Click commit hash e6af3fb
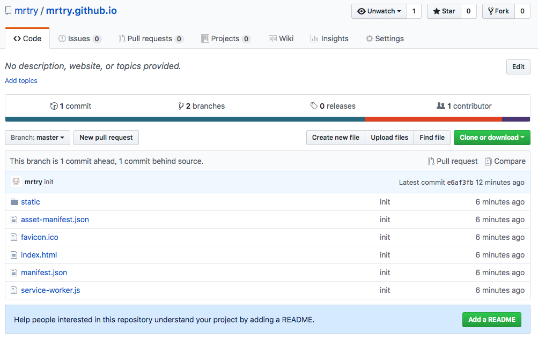 tap(460, 183)
